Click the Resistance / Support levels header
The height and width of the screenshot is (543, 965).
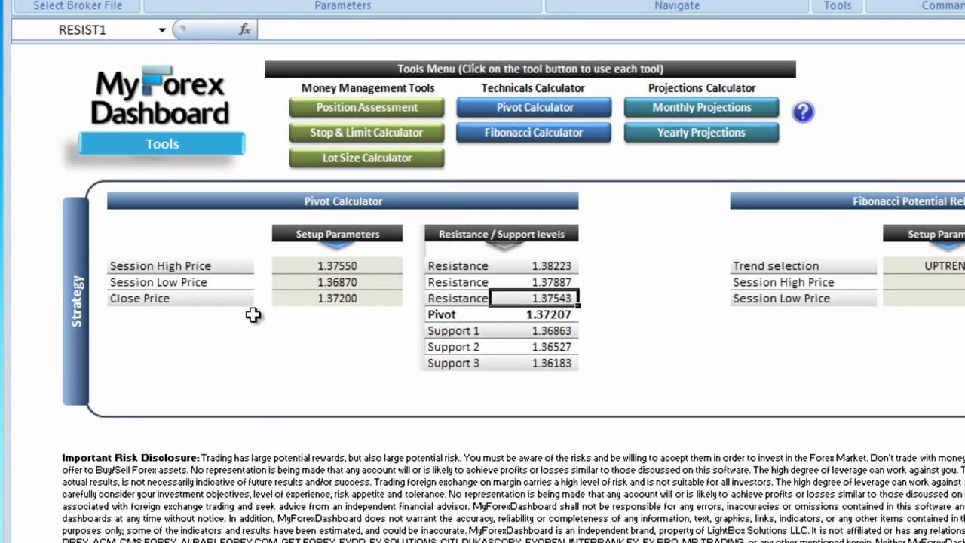501,234
